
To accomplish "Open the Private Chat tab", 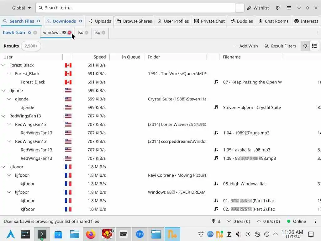I will (209, 21).
